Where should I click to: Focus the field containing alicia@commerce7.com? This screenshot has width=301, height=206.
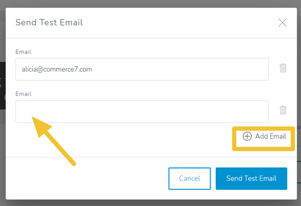pos(142,69)
